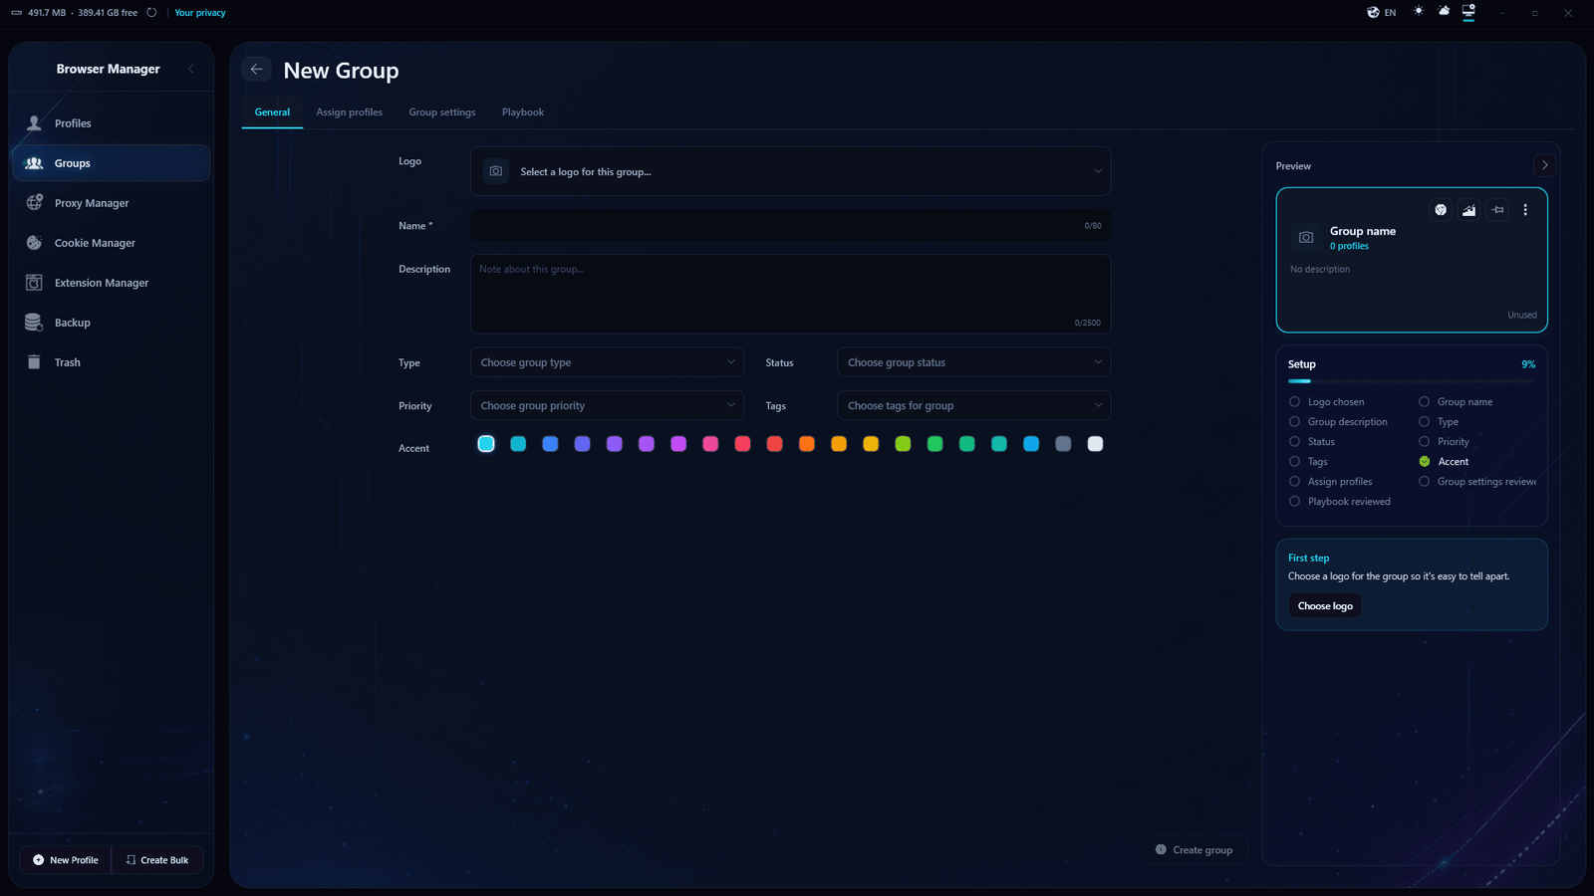Click the refresh storage icon at top
The image size is (1594, 896).
151,13
